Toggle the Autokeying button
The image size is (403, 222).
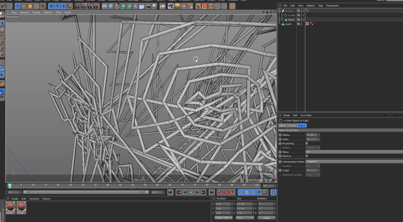pyautogui.click(x=226, y=192)
